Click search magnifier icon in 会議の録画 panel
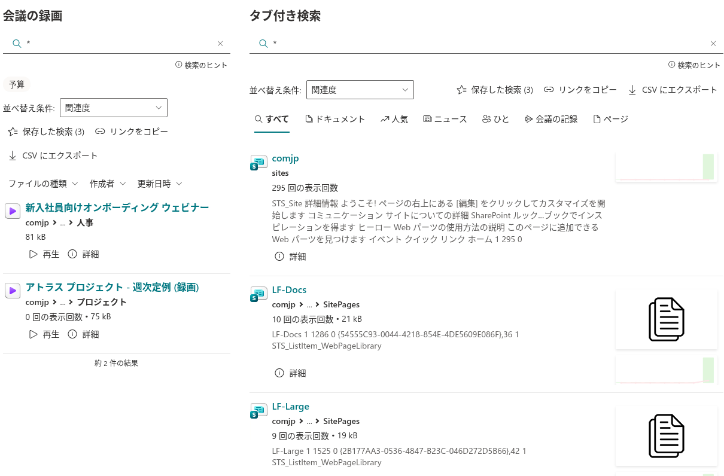Screen dimensions: 724x476 tap(17, 44)
